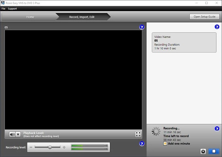The image size is (222, 157).
Task: Open help for the recording status section
Action: 217,129
